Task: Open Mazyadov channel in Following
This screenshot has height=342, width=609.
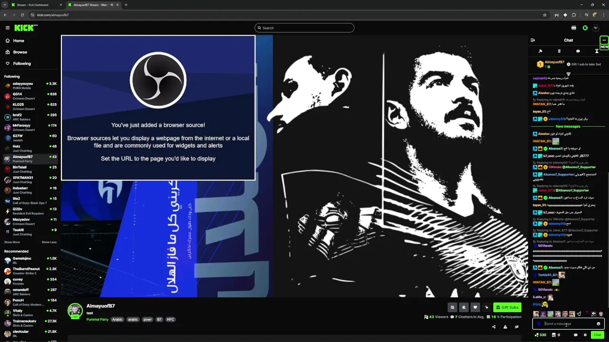Action: 30,222
